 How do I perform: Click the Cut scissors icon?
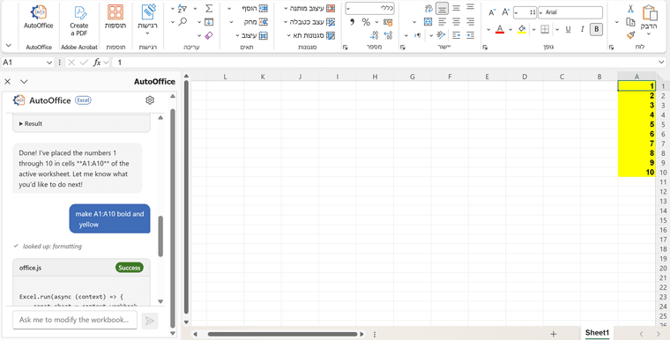click(630, 9)
